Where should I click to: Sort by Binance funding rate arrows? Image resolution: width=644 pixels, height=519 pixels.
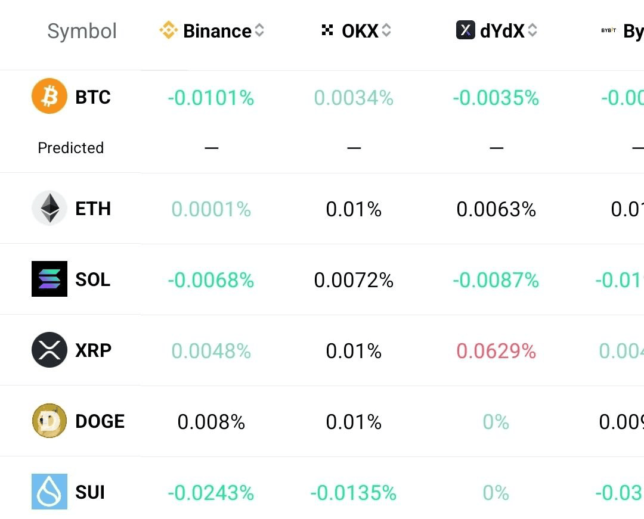pyautogui.click(x=259, y=30)
